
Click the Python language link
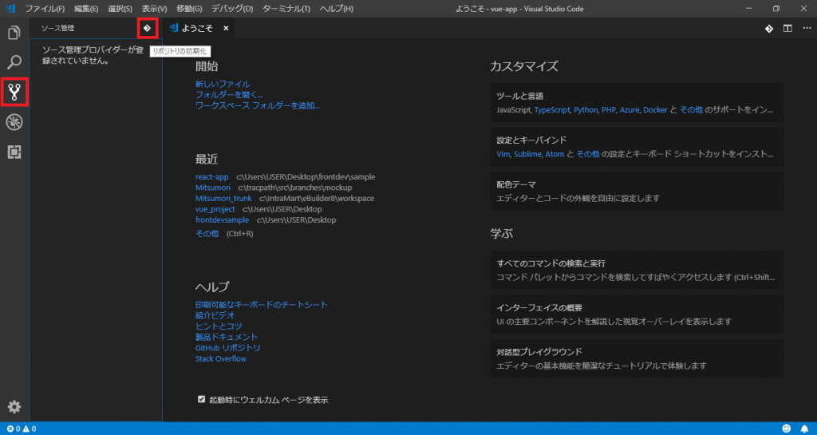(x=586, y=110)
